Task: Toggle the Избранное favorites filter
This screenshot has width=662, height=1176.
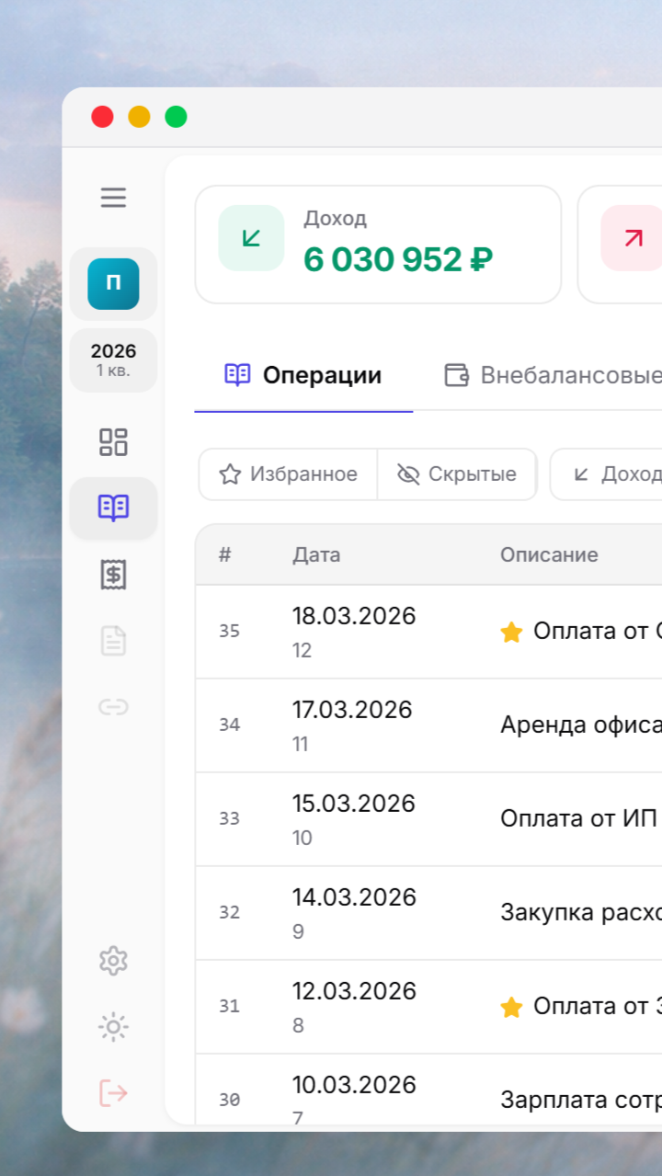Action: pyautogui.click(x=288, y=474)
